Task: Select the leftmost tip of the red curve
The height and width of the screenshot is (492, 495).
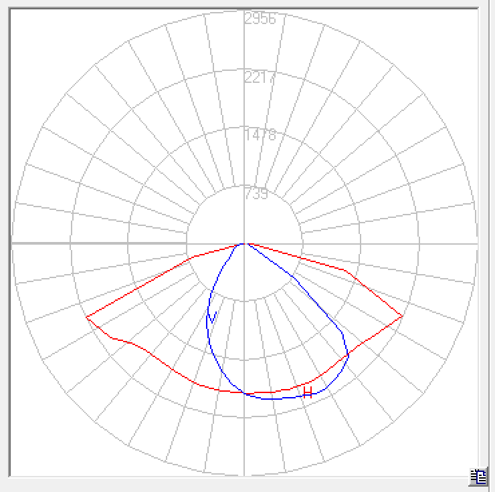Action: coord(86,317)
